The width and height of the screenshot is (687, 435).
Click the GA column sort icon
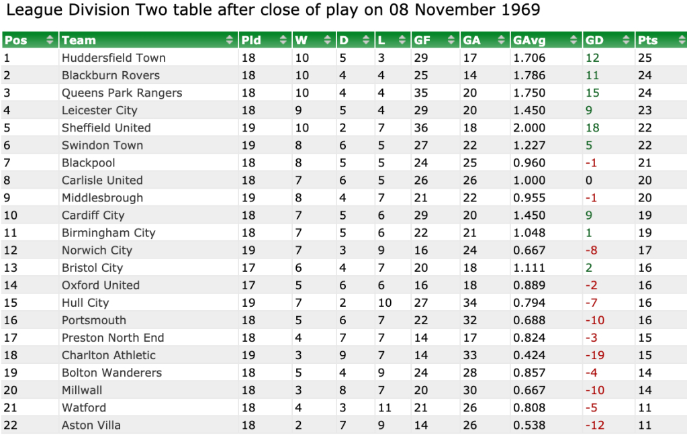tap(501, 40)
